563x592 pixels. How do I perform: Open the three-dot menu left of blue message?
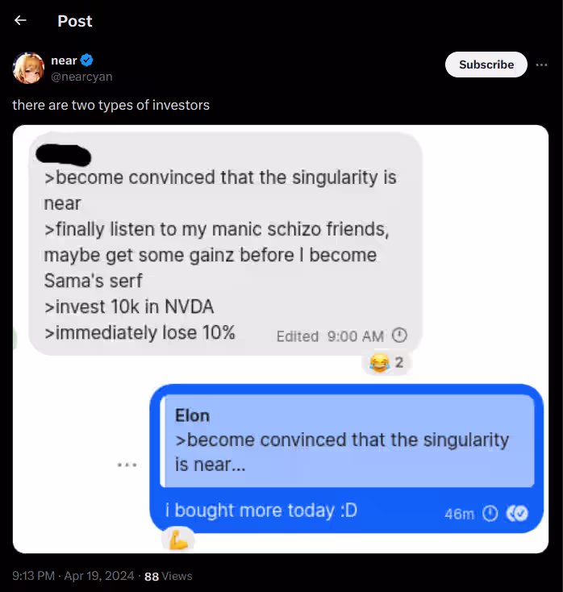(x=127, y=465)
